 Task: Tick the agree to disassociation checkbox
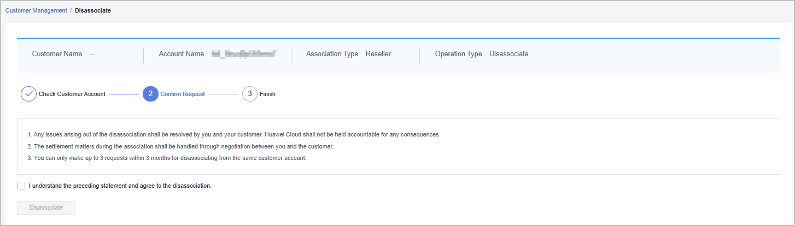[21, 186]
